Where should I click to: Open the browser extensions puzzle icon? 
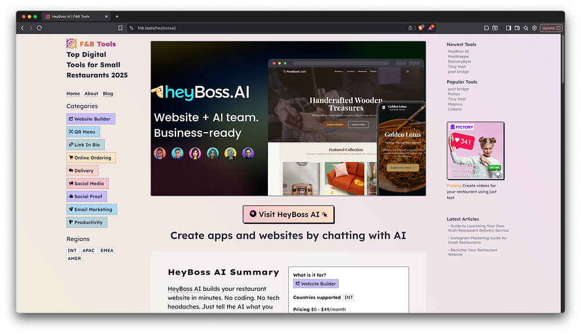coord(486,28)
